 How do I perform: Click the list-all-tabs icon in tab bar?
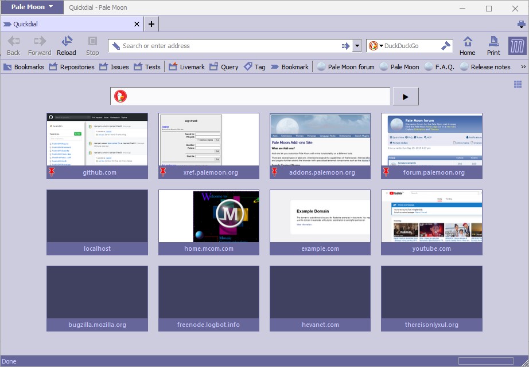521,24
